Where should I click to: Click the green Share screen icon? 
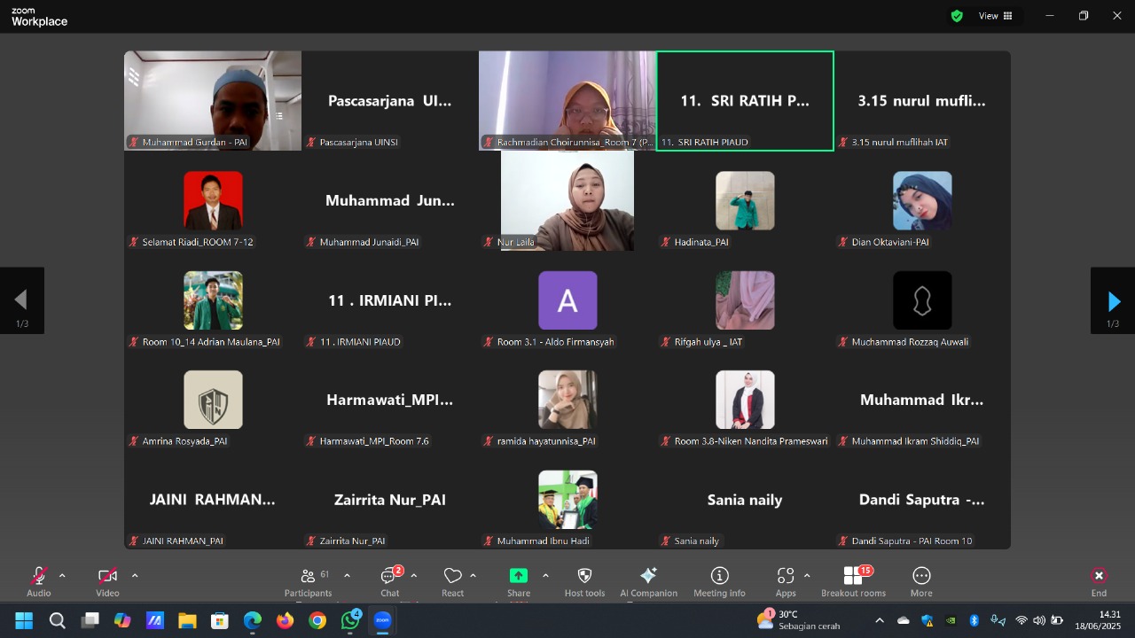(x=519, y=576)
